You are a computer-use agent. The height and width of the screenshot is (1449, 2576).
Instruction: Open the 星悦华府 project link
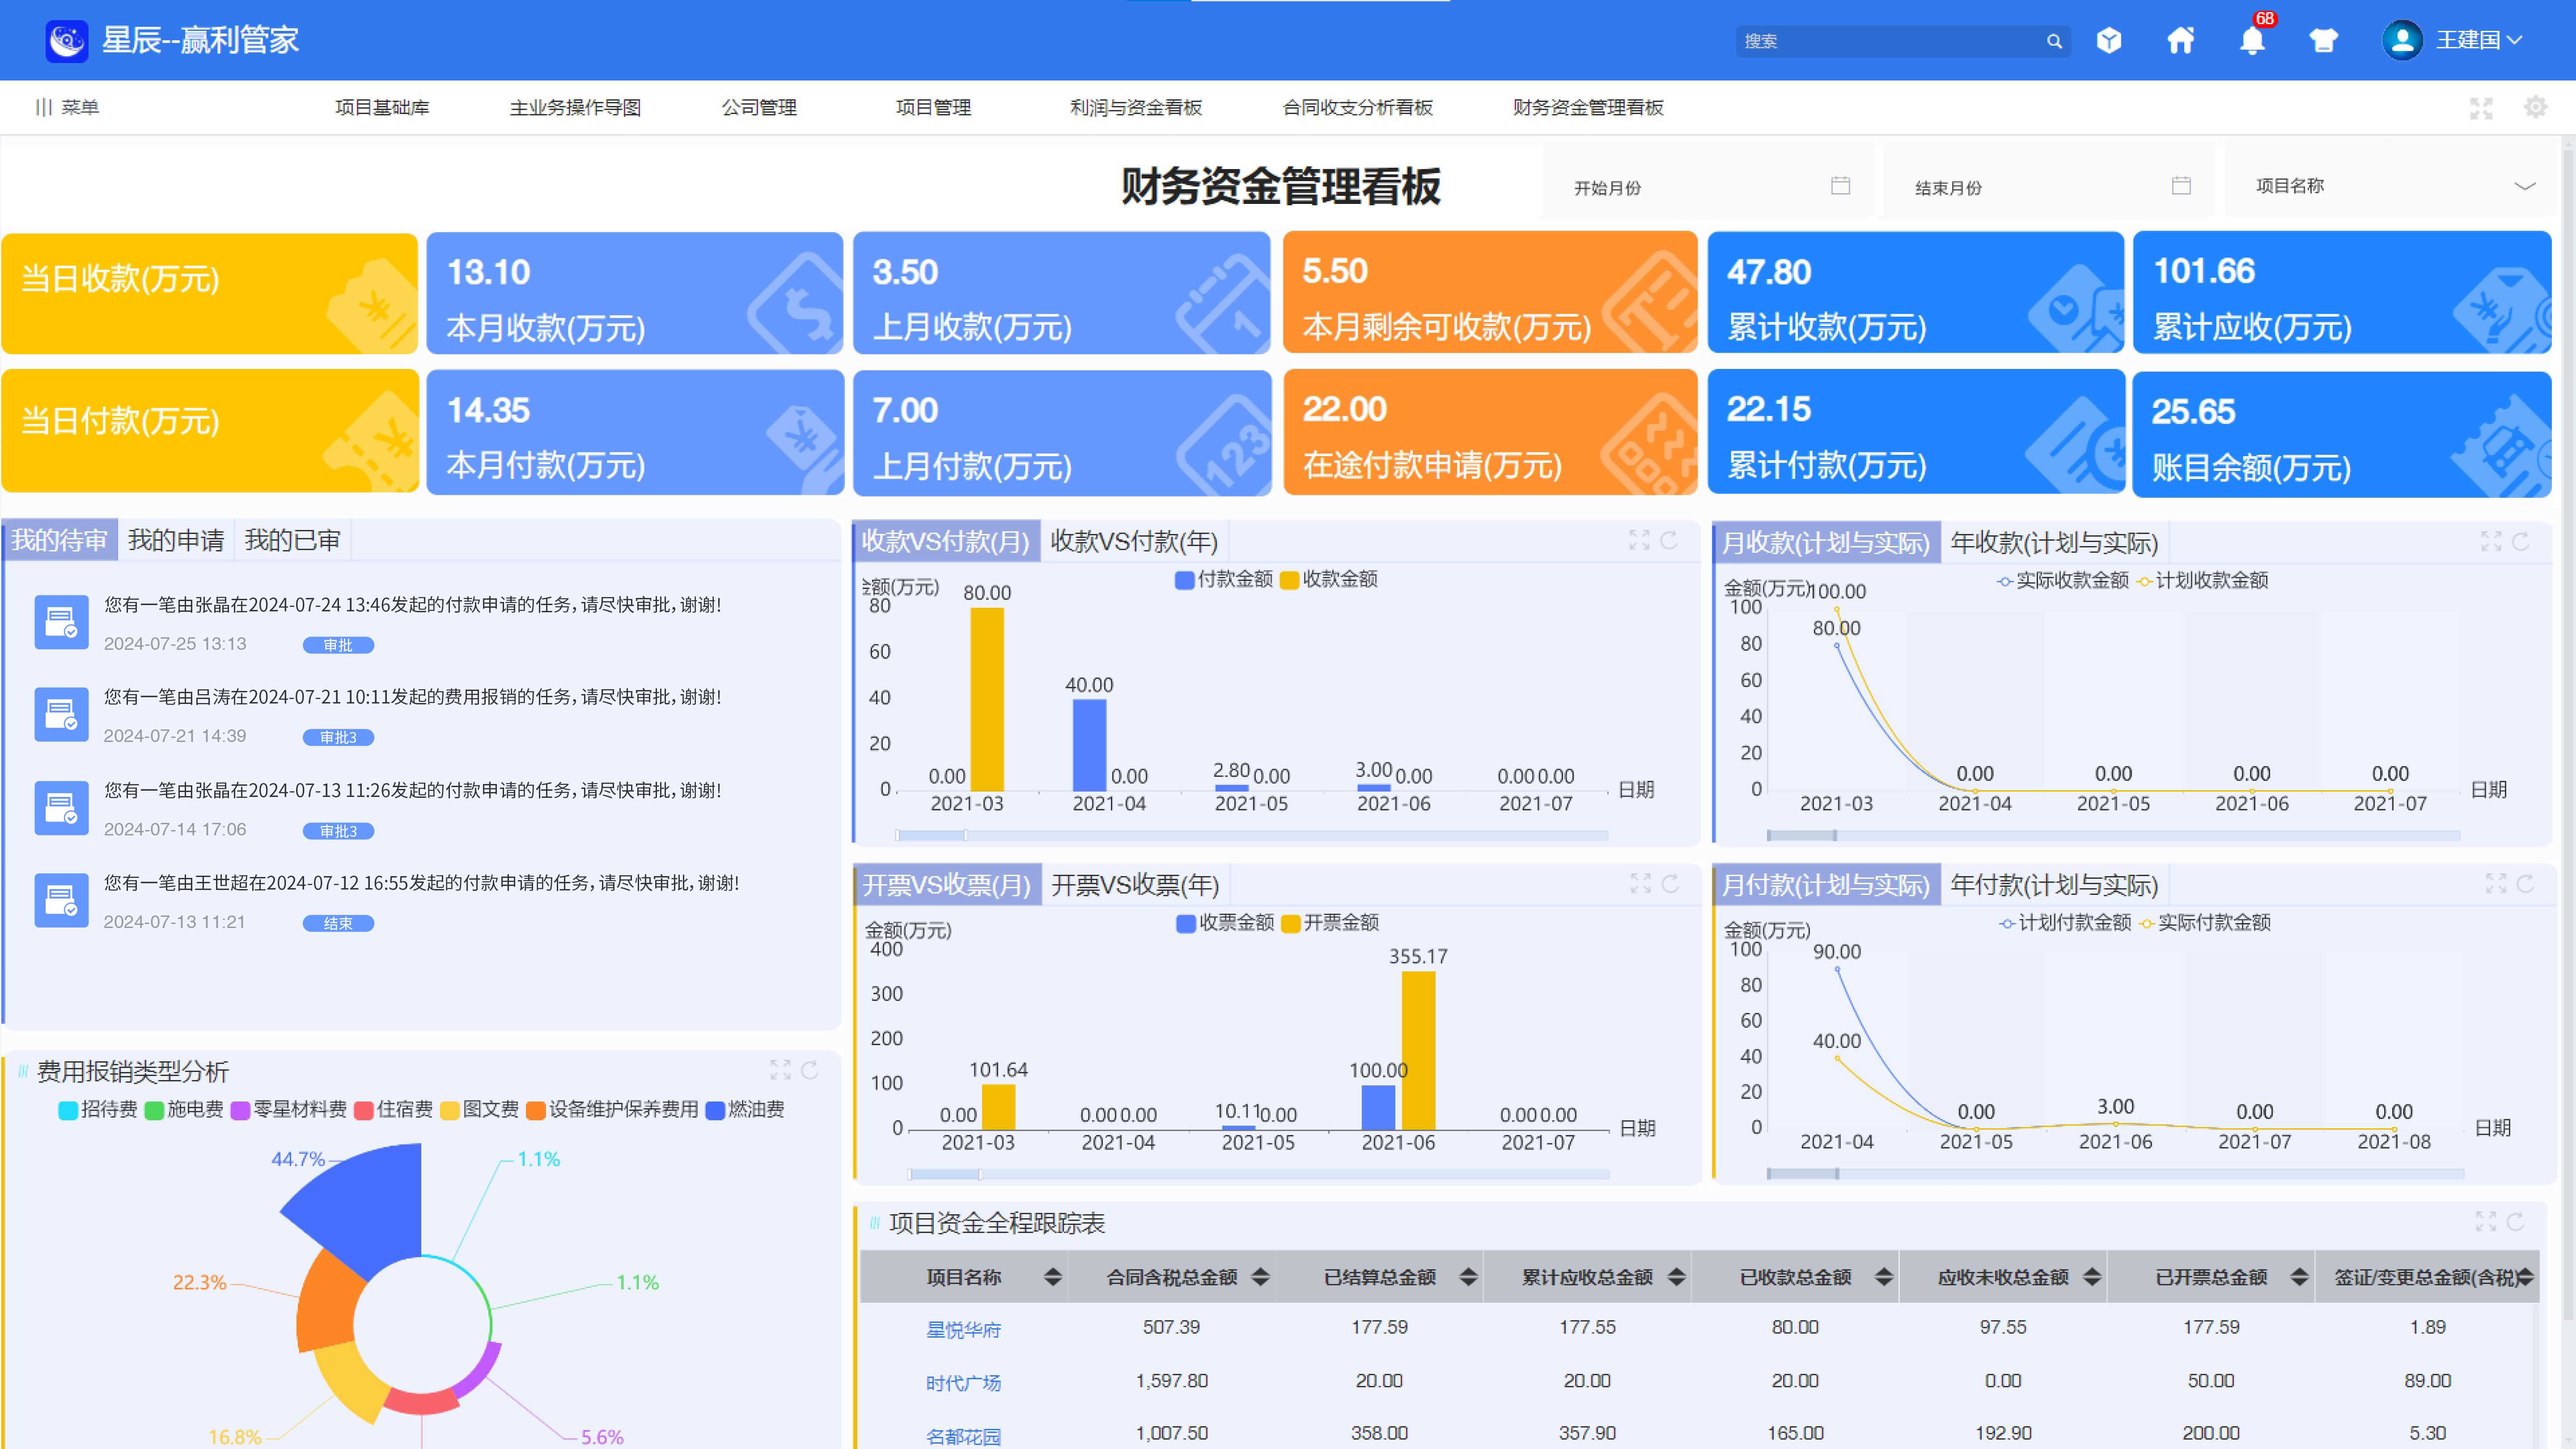tap(963, 1329)
